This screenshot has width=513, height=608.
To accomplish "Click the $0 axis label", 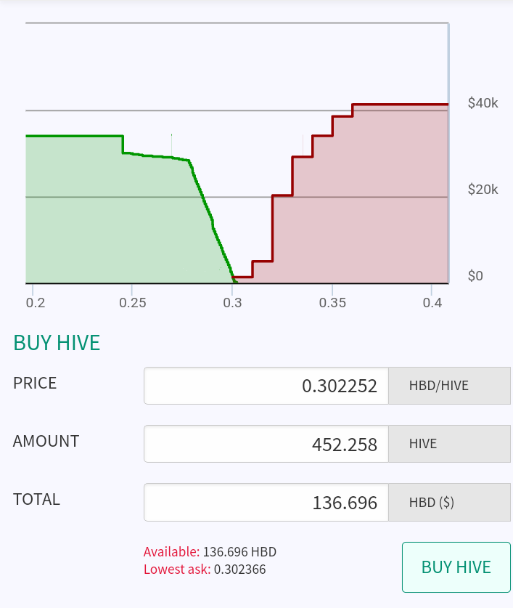I will [475, 276].
